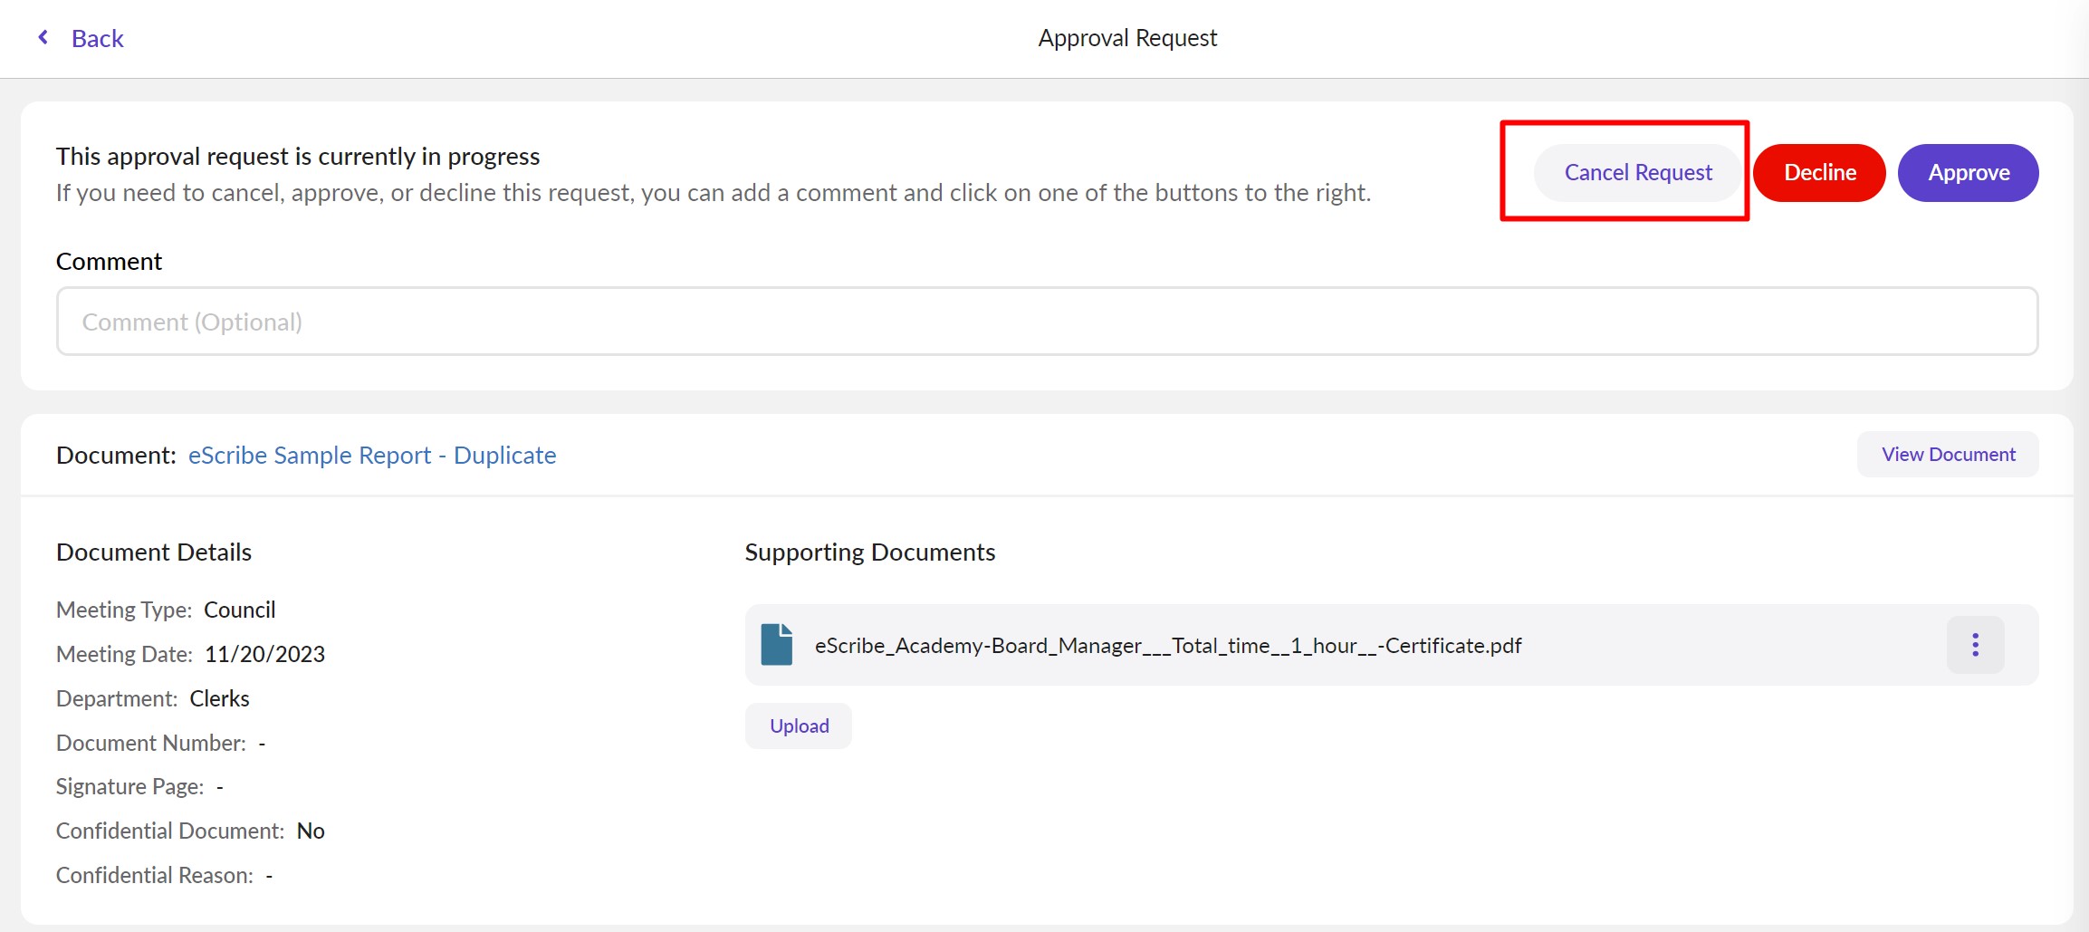The width and height of the screenshot is (2089, 932).
Task: Click the Confidential Document value No
Action: pyautogui.click(x=311, y=831)
